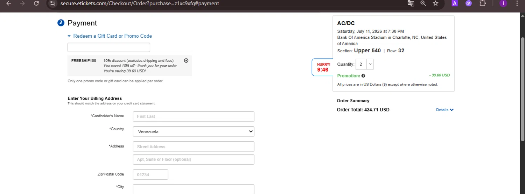The width and height of the screenshot is (525, 194).
Task: Click the Bank Of America Stadium venue text
Action: point(392,40)
